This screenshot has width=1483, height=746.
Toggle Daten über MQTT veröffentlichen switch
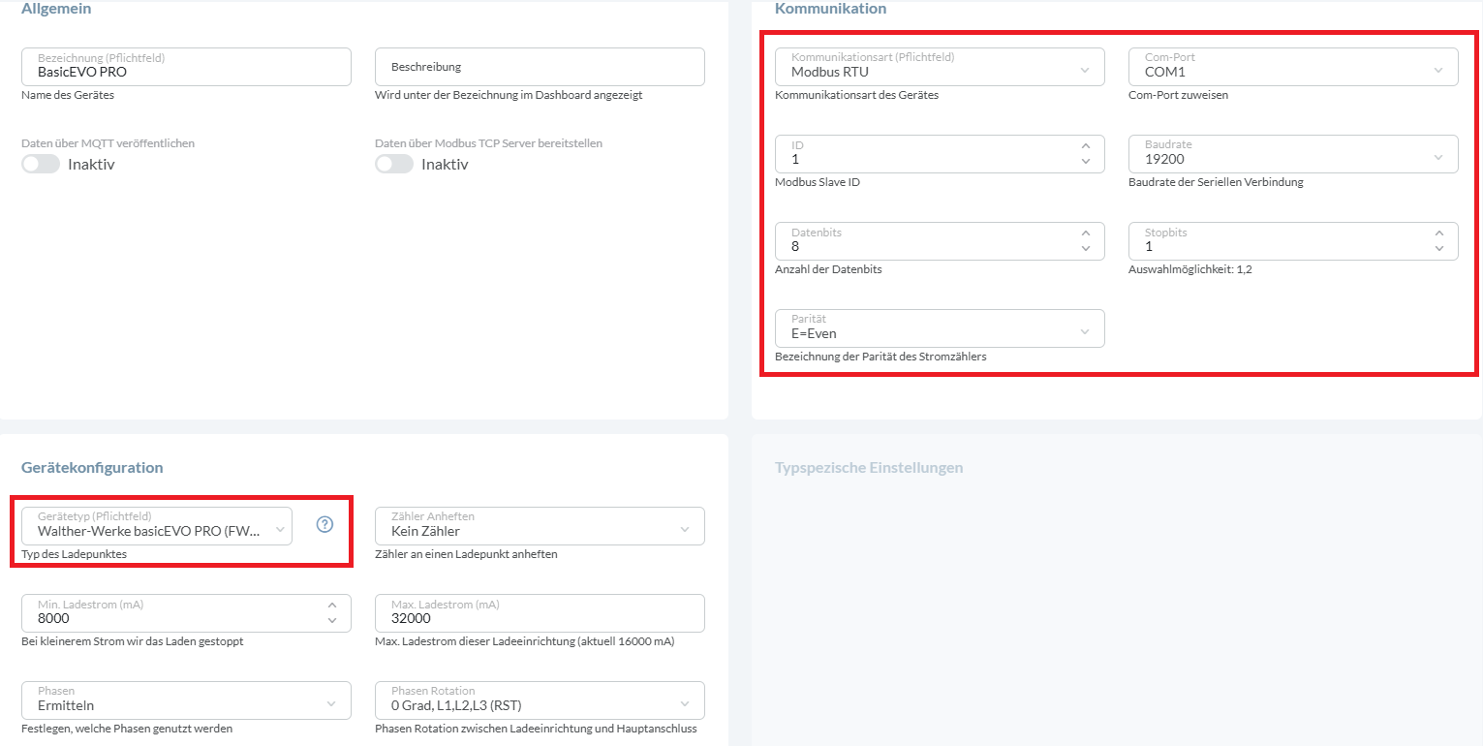pos(41,164)
